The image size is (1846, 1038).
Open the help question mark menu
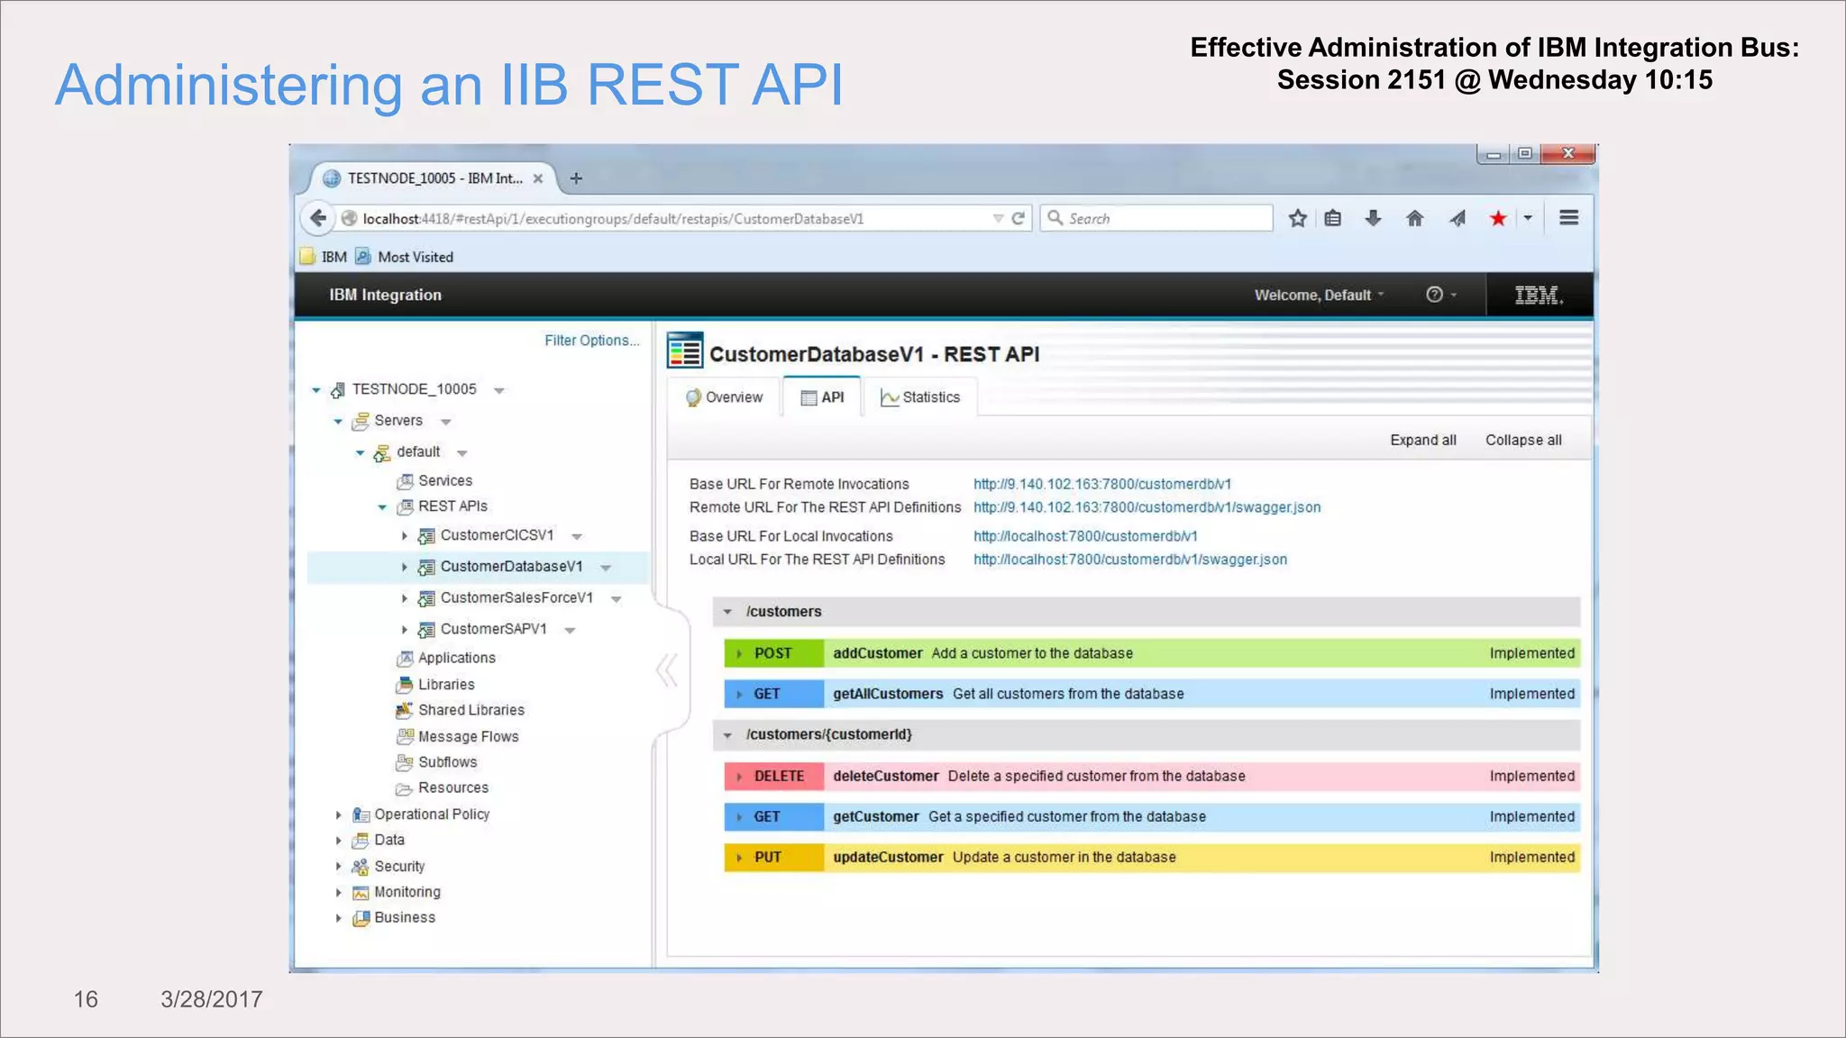(1440, 295)
